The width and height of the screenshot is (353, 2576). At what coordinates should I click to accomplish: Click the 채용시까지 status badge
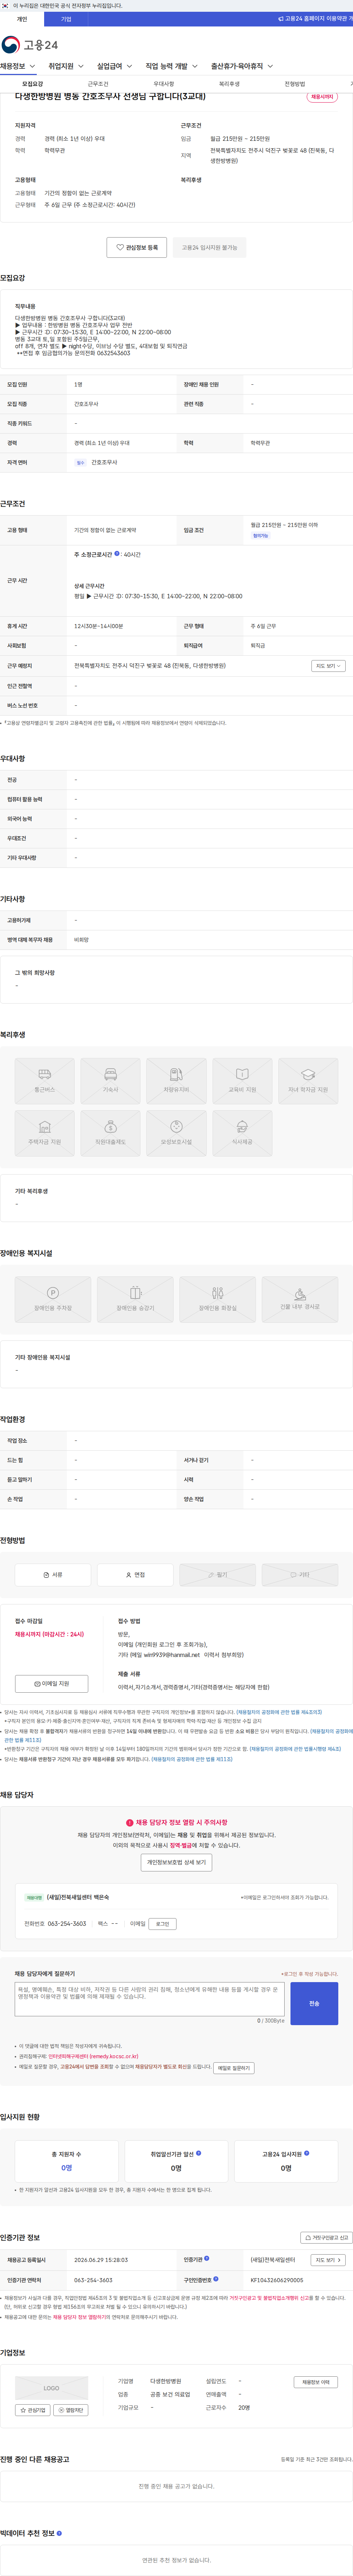pyautogui.click(x=323, y=97)
